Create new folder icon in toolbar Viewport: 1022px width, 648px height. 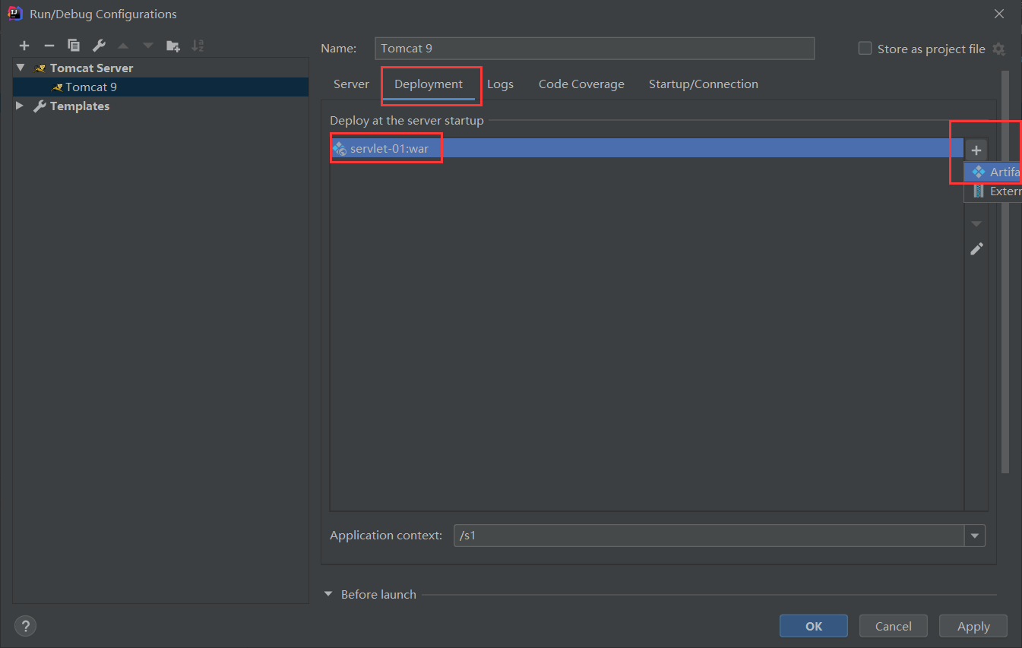(173, 46)
